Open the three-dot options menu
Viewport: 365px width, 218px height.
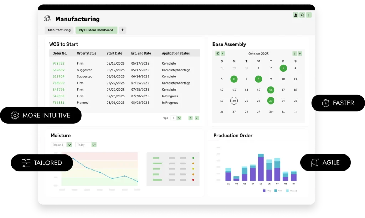(x=309, y=15)
